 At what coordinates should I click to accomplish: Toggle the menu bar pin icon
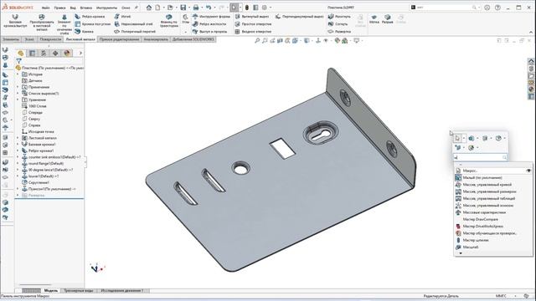click(x=136, y=8)
